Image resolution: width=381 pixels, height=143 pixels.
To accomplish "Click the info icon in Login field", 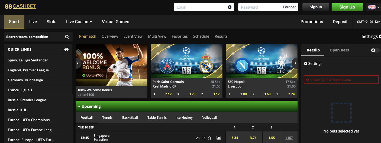I will pos(230,7).
